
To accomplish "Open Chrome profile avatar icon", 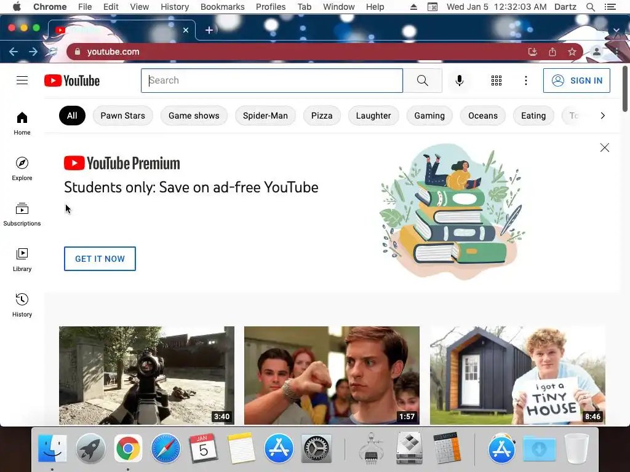I will pyautogui.click(x=597, y=52).
